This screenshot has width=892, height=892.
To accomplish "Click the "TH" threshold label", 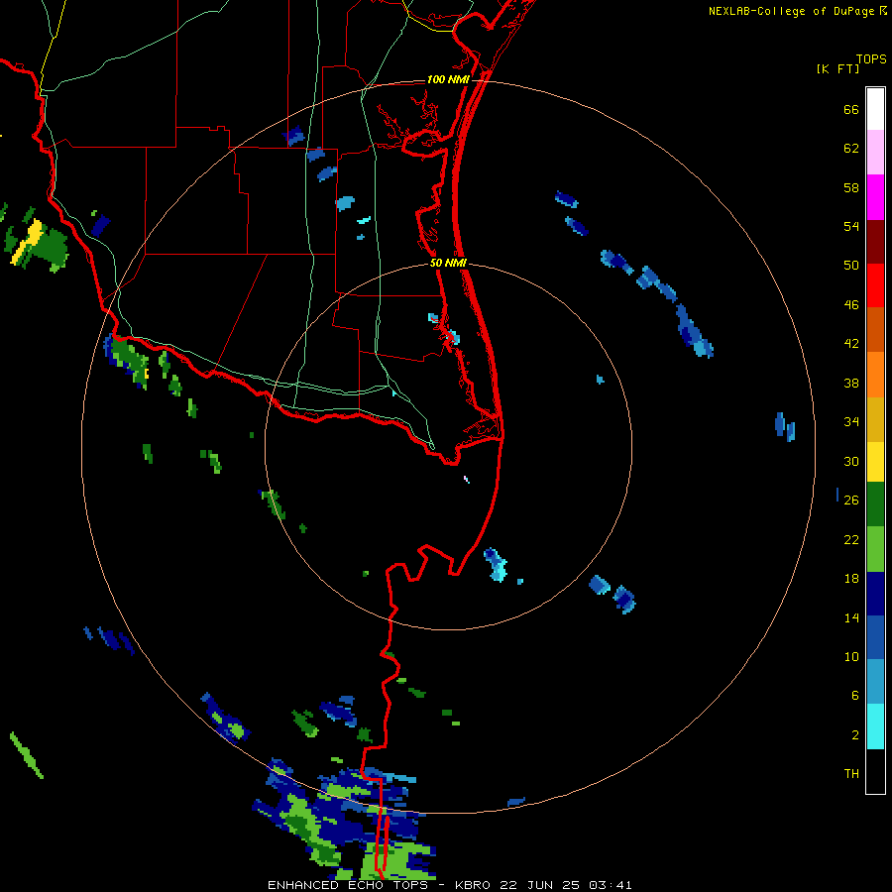I will coord(851,774).
